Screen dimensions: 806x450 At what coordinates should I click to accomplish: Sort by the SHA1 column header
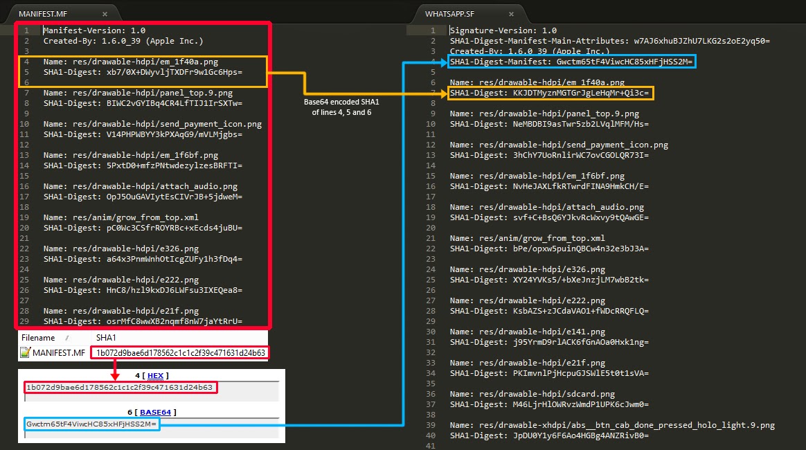pyautogui.click(x=106, y=338)
